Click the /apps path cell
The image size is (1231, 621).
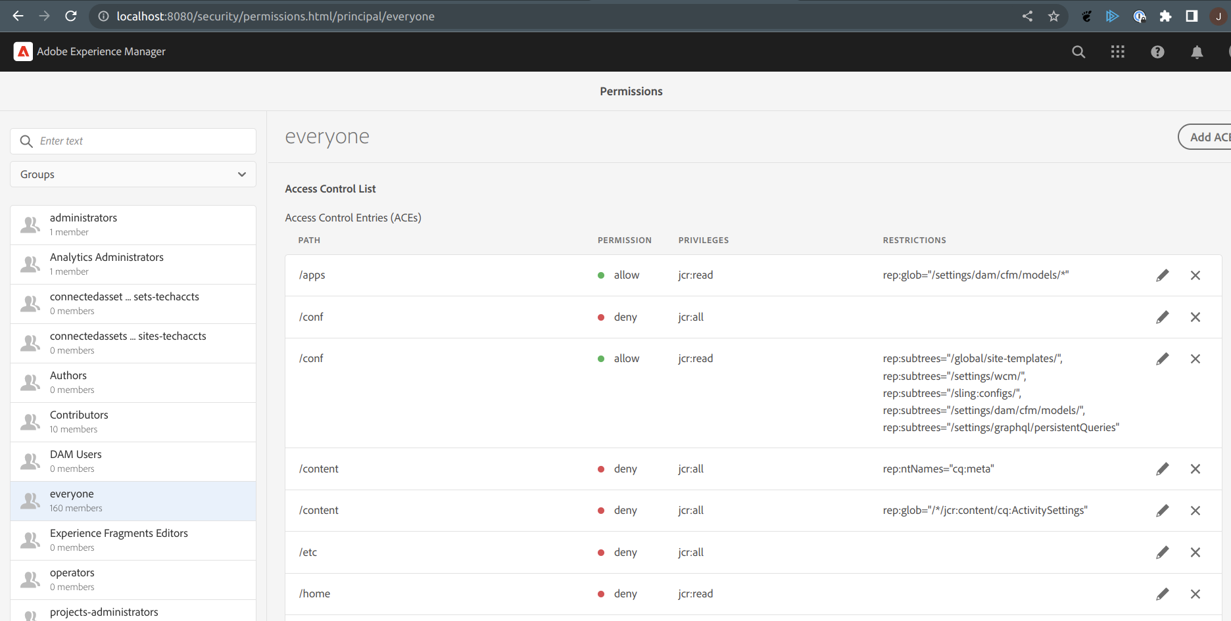[x=312, y=275]
